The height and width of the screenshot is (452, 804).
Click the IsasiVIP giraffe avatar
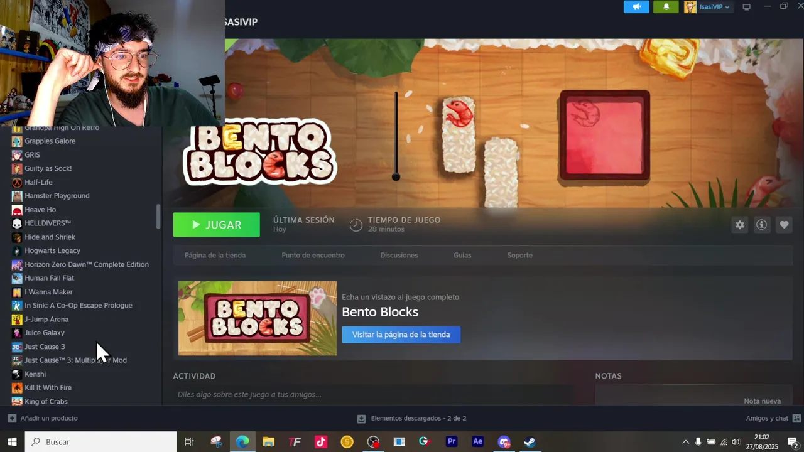pos(690,7)
